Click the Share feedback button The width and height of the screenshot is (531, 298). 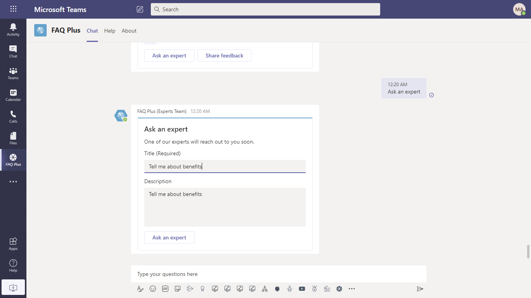pos(224,55)
